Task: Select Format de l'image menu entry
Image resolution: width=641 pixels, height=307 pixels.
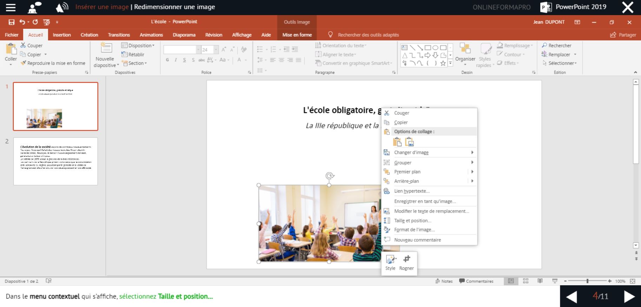Action: (429, 229)
